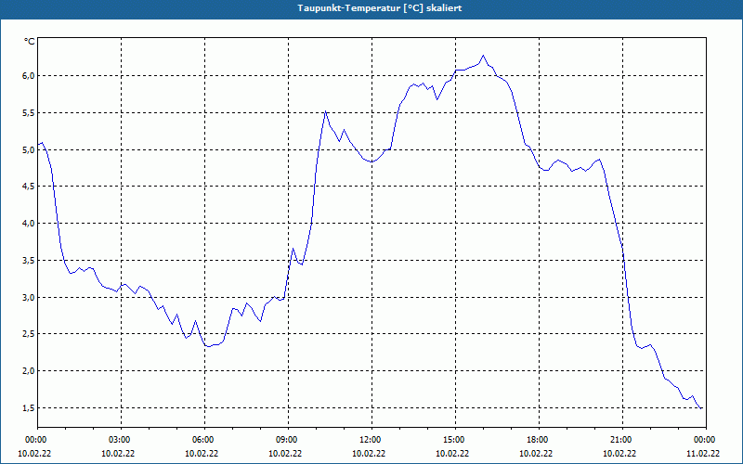743x464 pixels.
Task: Select the '3,0' y-axis value
Action: [x=29, y=297]
